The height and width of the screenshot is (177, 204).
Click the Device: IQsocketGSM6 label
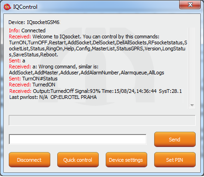[34, 22]
